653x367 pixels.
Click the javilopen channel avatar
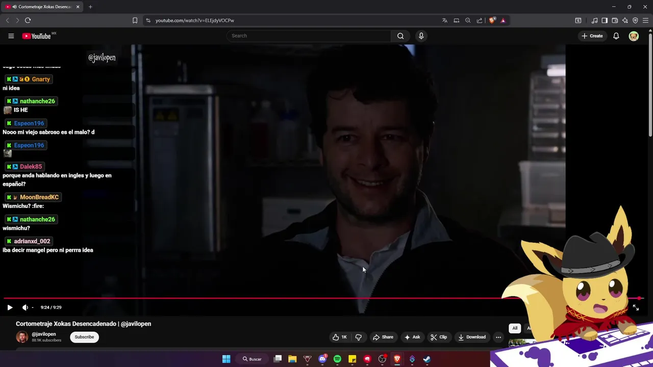tap(22, 337)
